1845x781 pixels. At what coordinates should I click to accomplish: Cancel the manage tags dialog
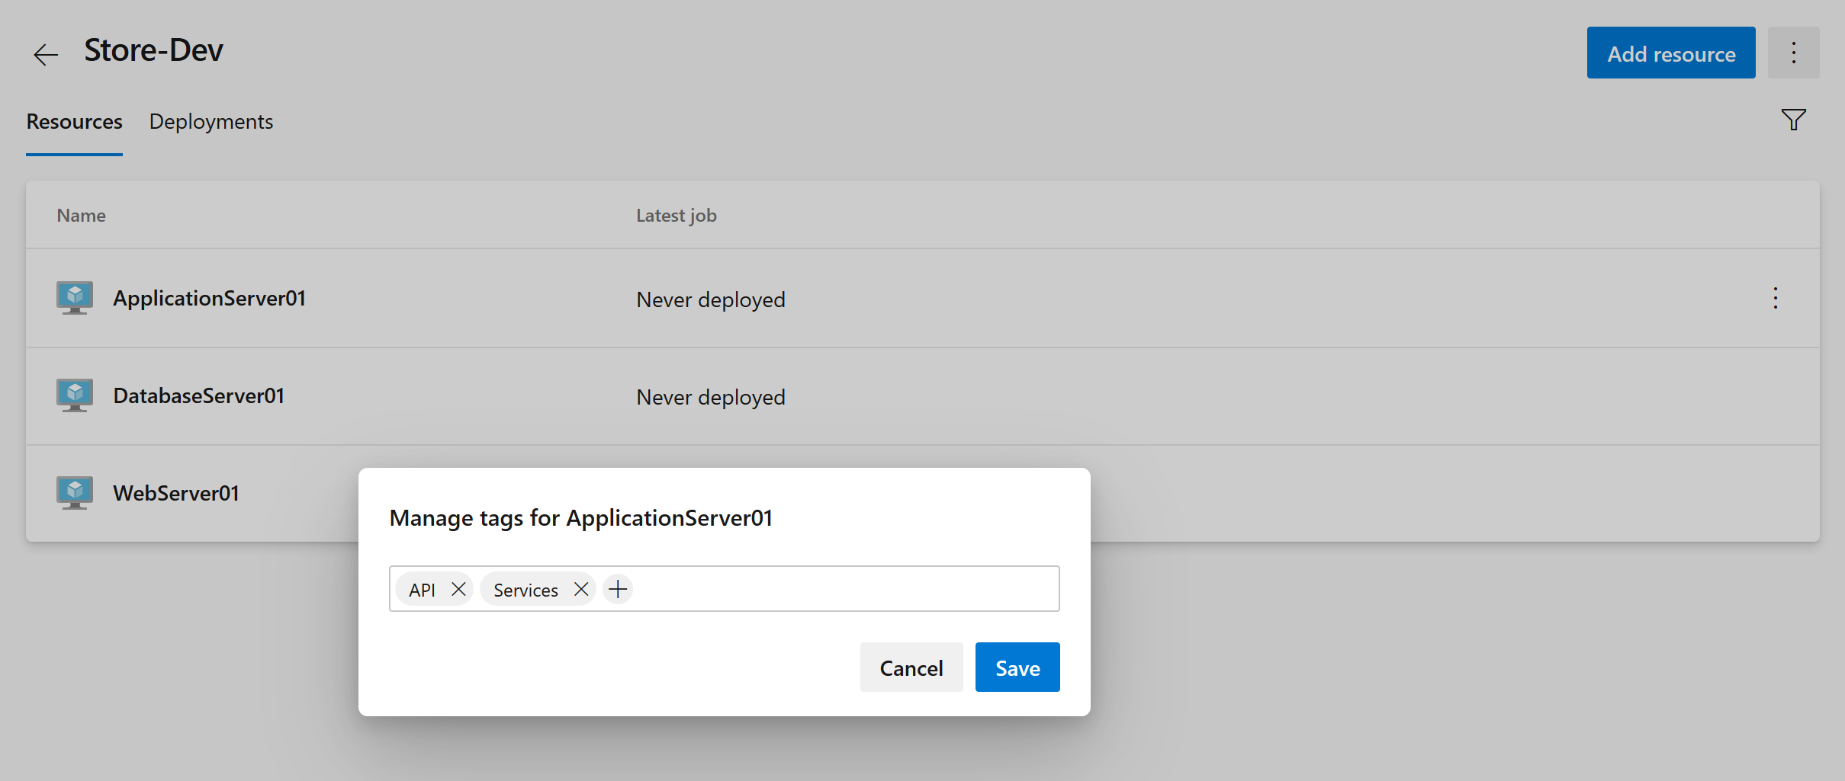911,667
